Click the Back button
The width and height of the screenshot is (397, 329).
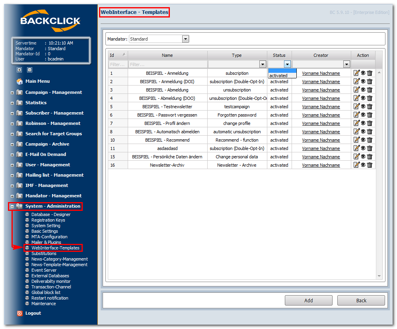coord(361,300)
